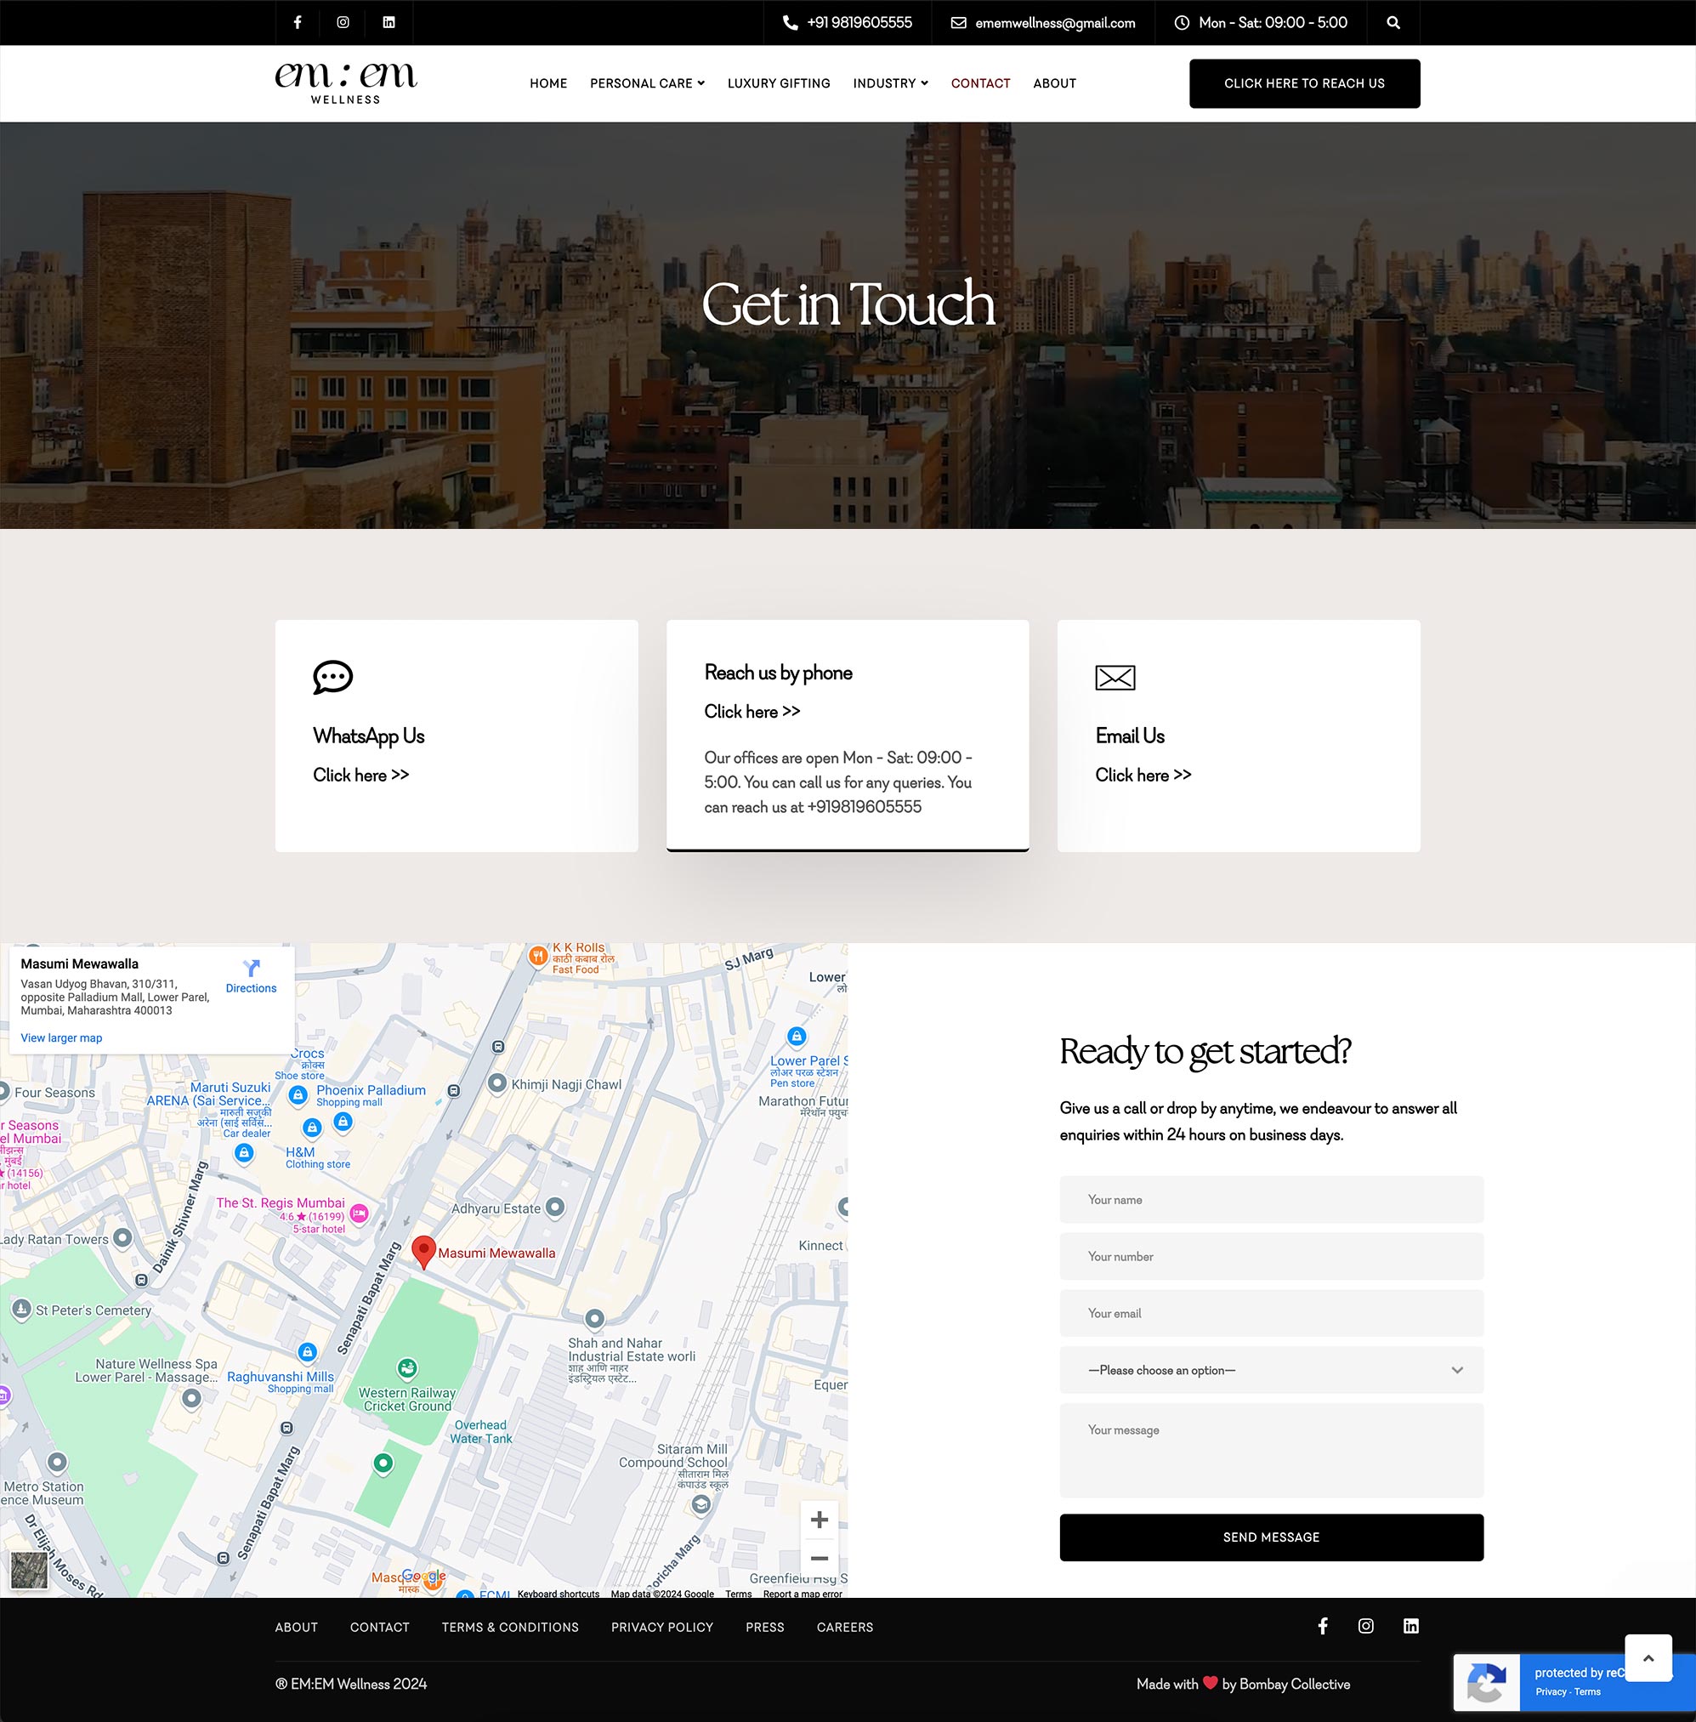Image resolution: width=1696 pixels, height=1722 pixels.
Task: Switch map to satellite thumbnail view
Action: (30, 1570)
